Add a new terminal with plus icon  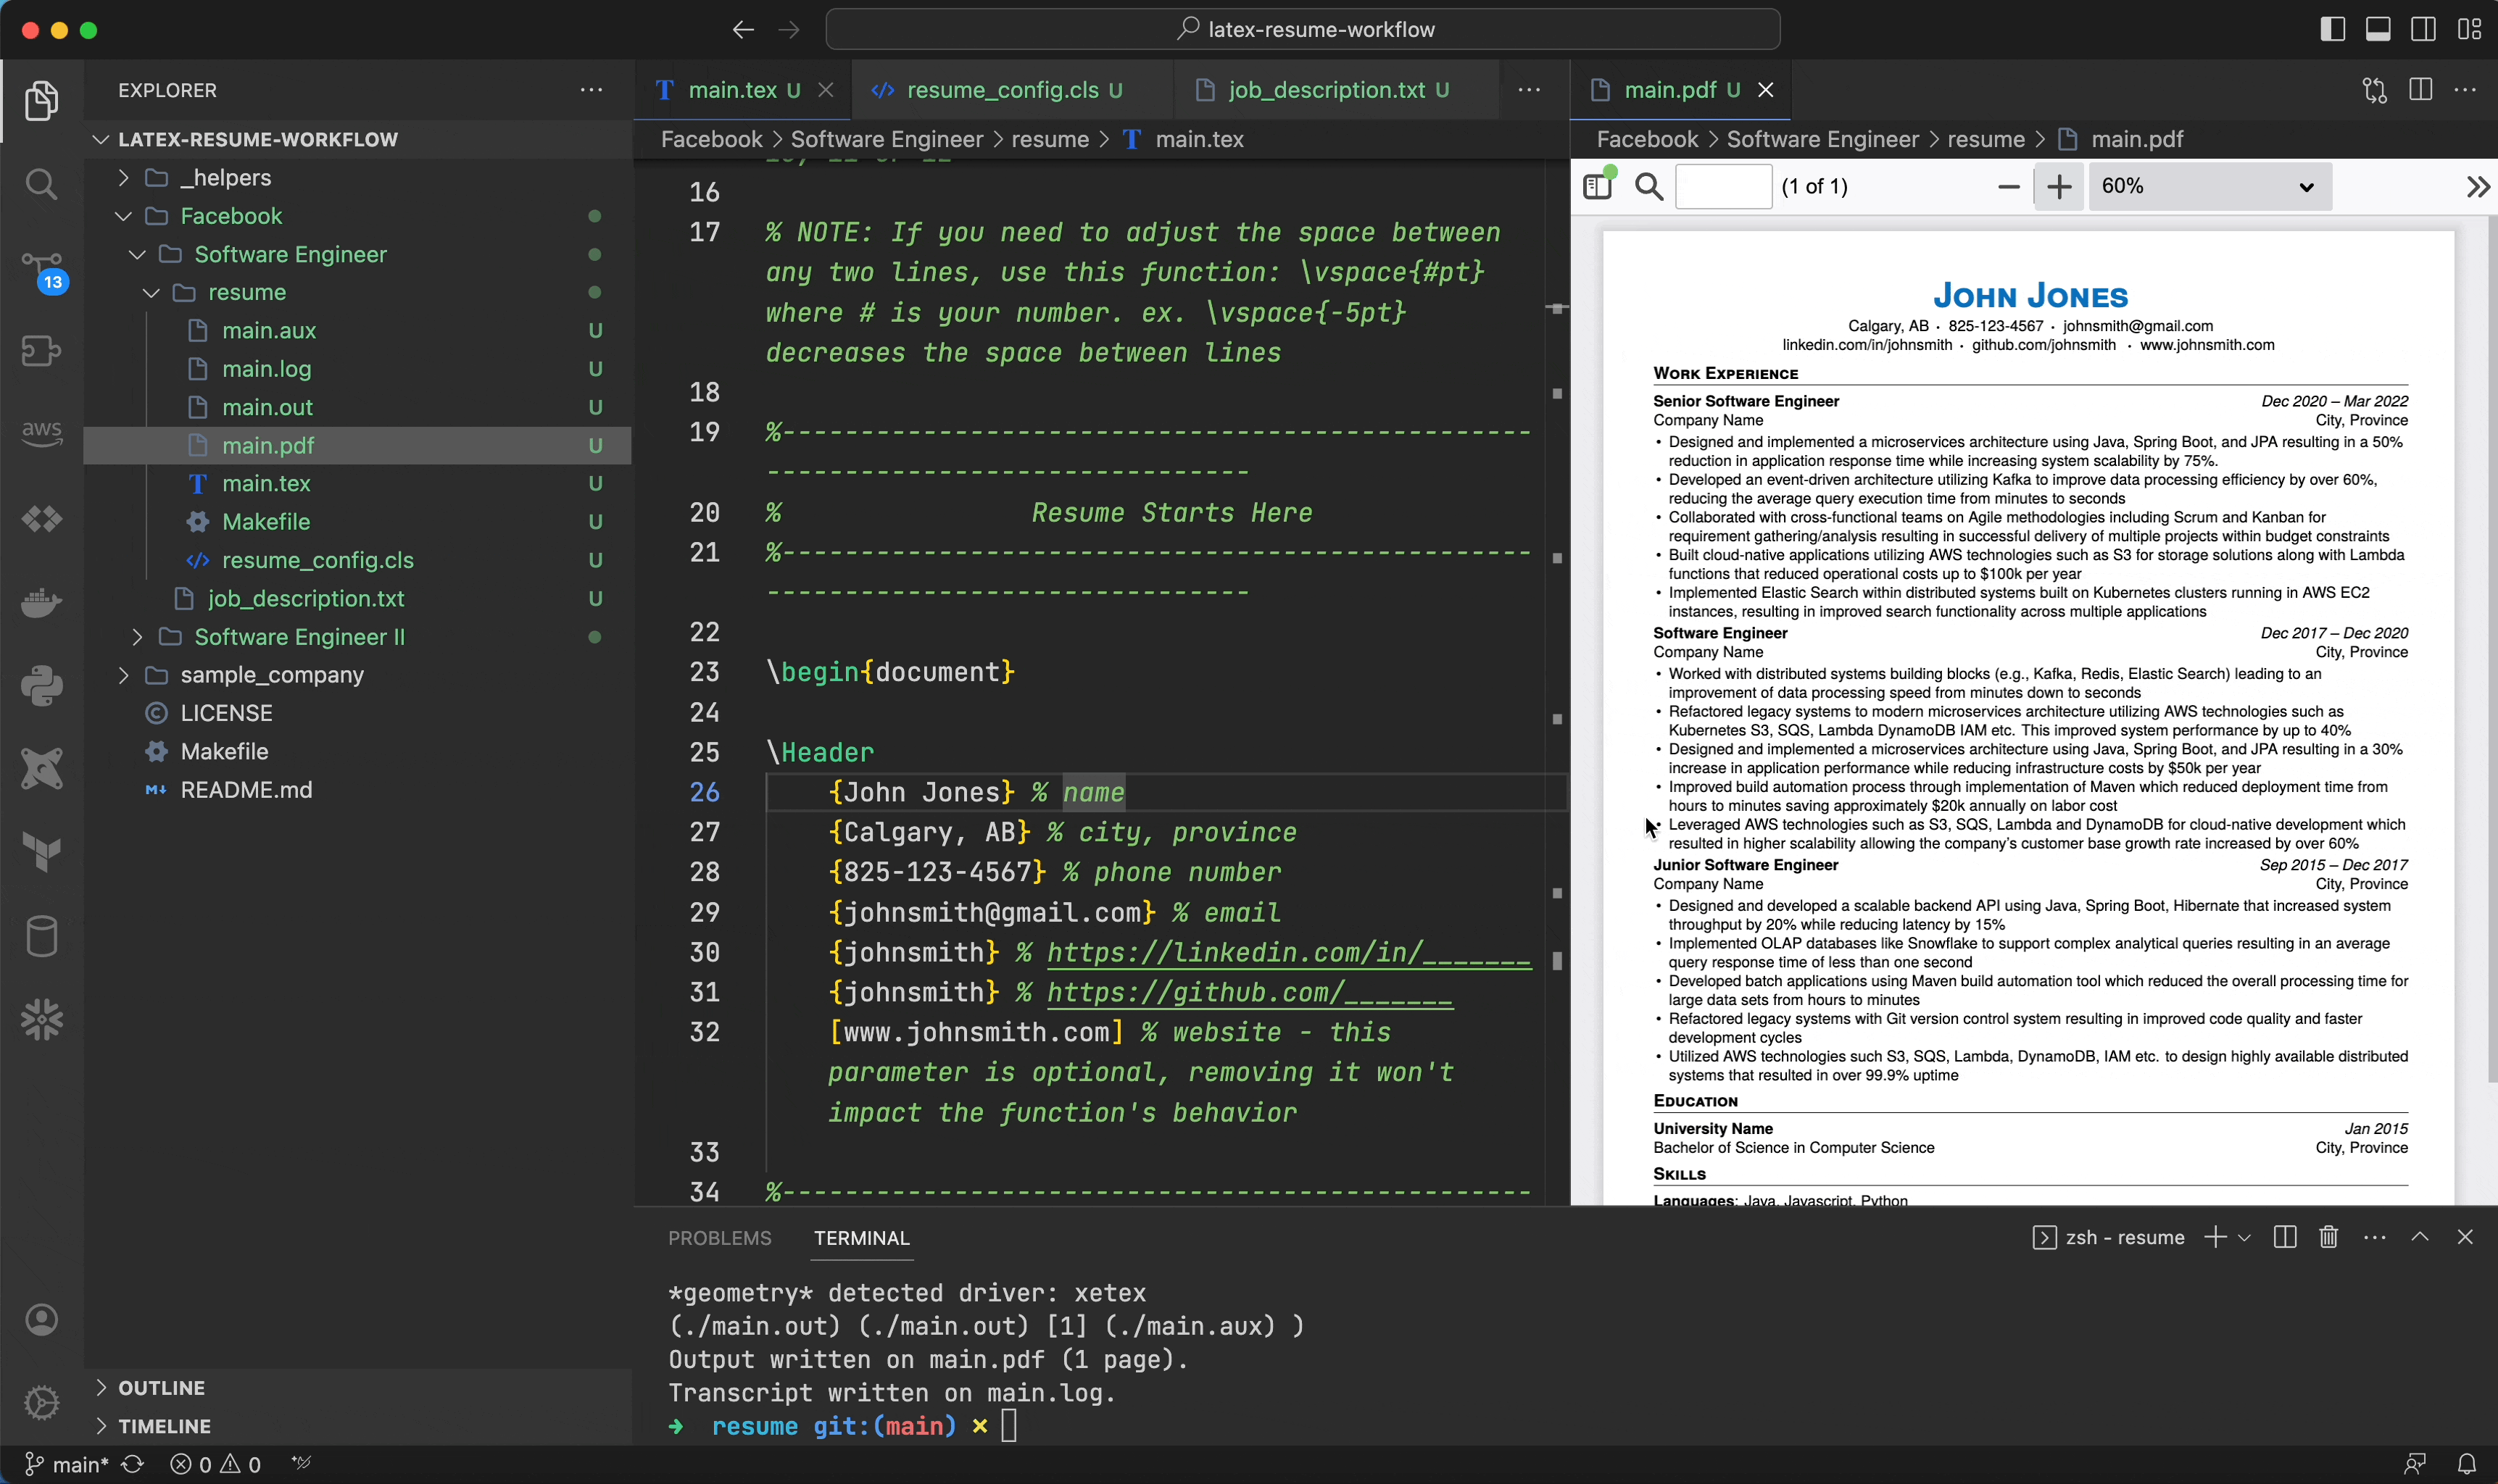tap(2215, 1237)
